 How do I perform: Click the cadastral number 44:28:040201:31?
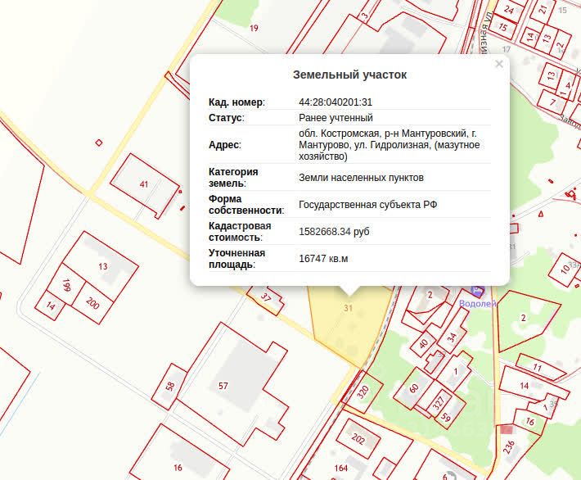(x=336, y=102)
